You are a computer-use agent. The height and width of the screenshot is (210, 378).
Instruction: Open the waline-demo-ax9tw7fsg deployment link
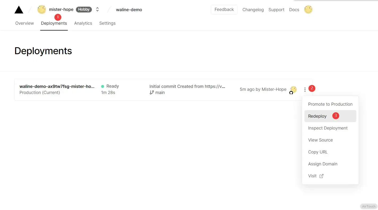click(57, 86)
